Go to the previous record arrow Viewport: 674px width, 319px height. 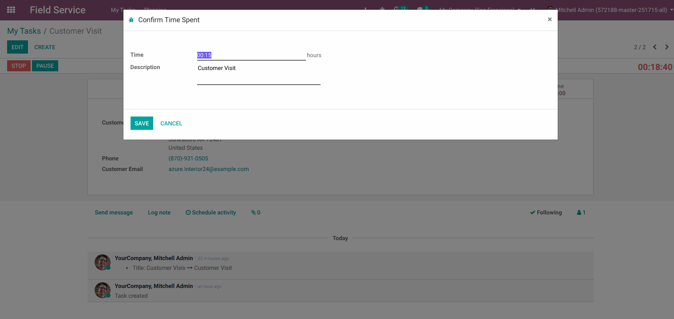pos(654,47)
